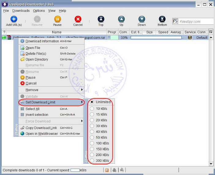Choose Invert selection from context menu
Image resolution: width=215 pixels, height=175 pixels.
(x=51, y=115)
